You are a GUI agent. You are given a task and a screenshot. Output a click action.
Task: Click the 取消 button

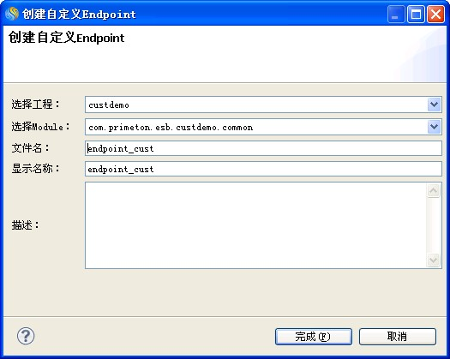398,337
